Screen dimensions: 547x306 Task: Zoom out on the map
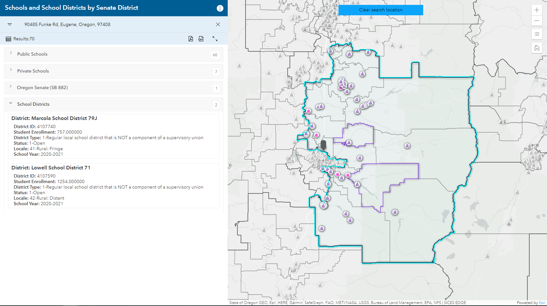coord(537,20)
